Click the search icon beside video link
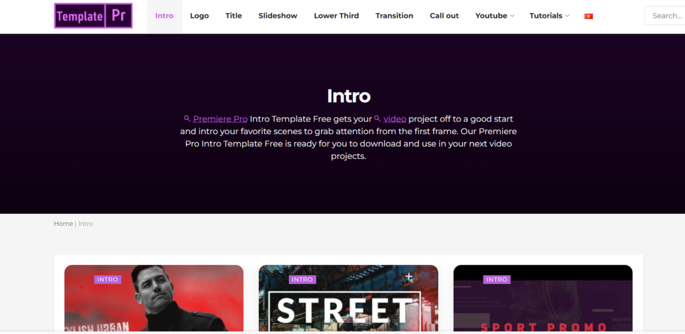685x334 pixels. (377, 118)
